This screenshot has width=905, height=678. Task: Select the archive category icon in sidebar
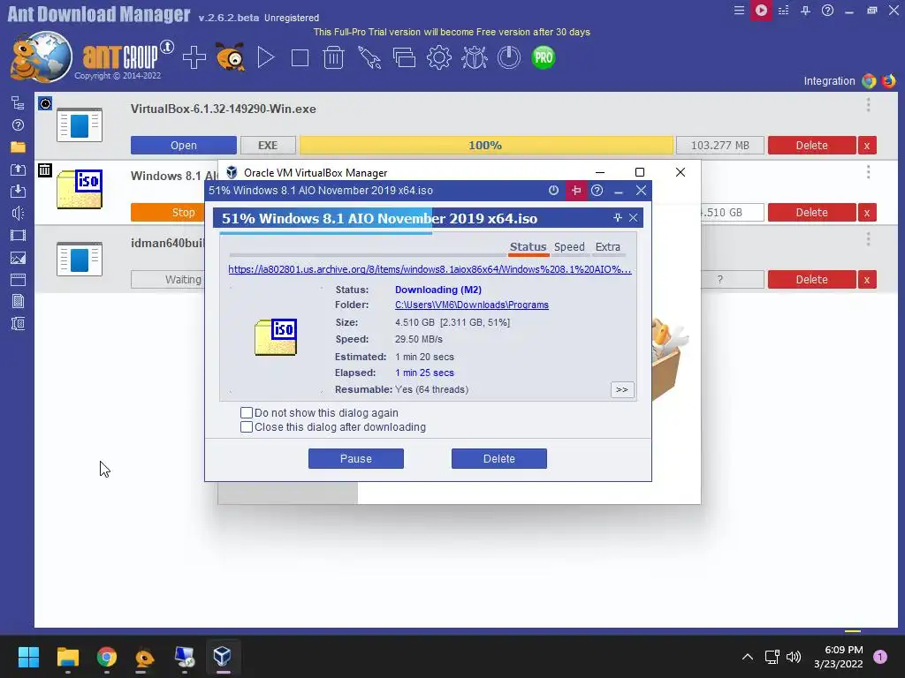coord(18,323)
